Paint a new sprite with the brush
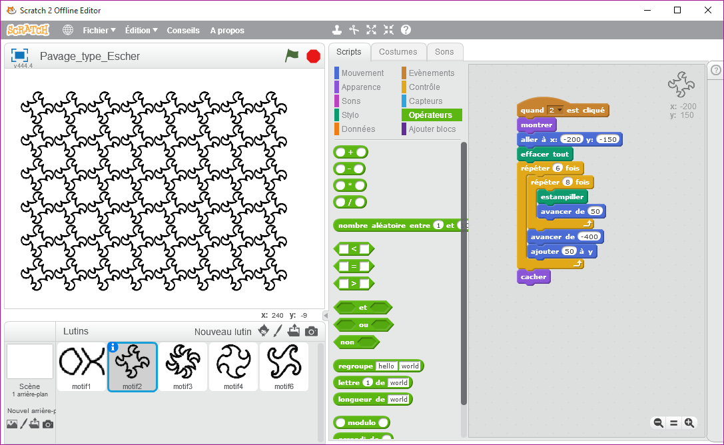 [x=278, y=331]
